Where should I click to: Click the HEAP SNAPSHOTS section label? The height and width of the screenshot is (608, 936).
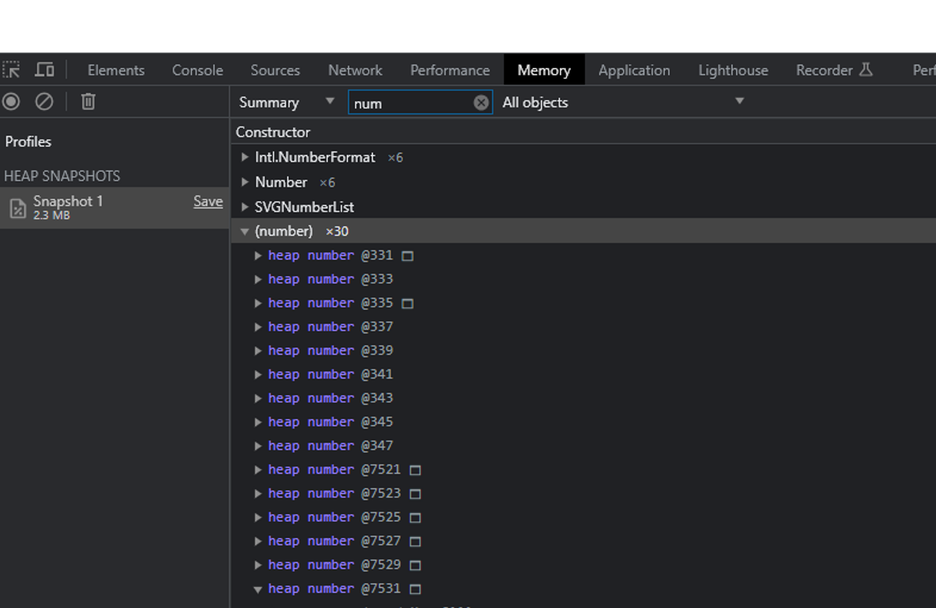pyautogui.click(x=62, y=176)
